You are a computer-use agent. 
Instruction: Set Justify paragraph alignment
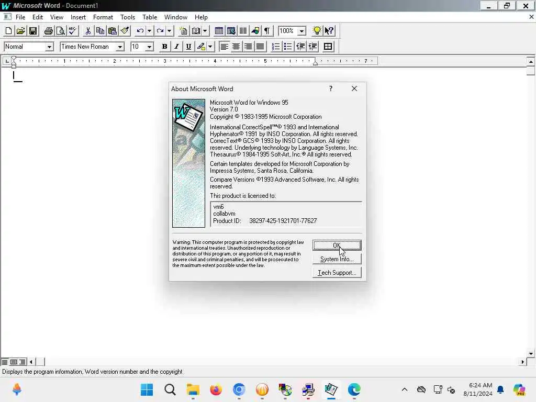[x=260, y=47]
